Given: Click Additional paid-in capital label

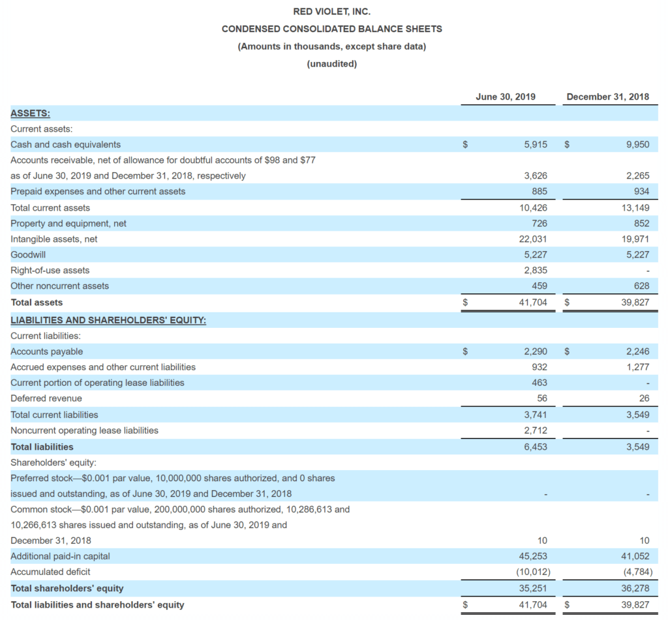Looking at the screenshot, I should (x=60, y=557).
